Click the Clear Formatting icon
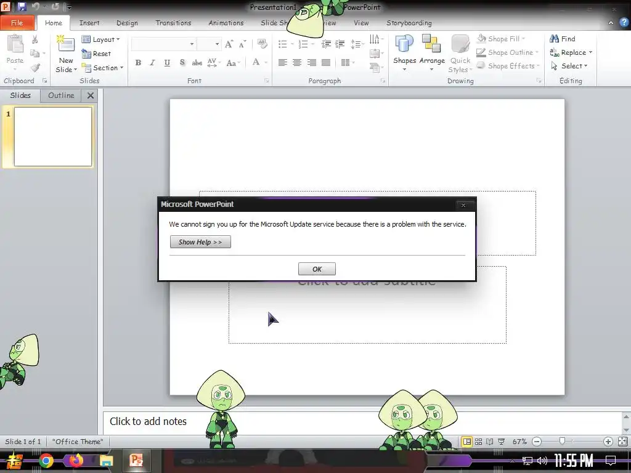Viewport: 631px width, 473px height. (263, 44)
